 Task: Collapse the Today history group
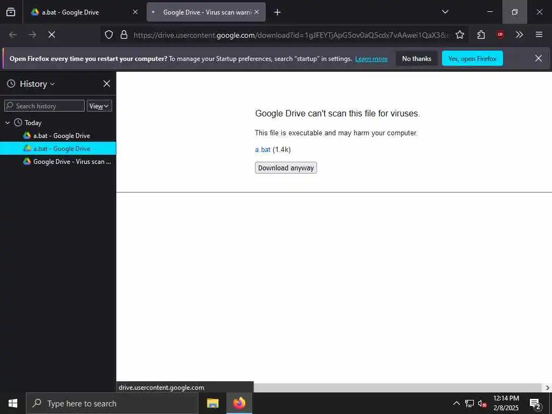(8, 122)
